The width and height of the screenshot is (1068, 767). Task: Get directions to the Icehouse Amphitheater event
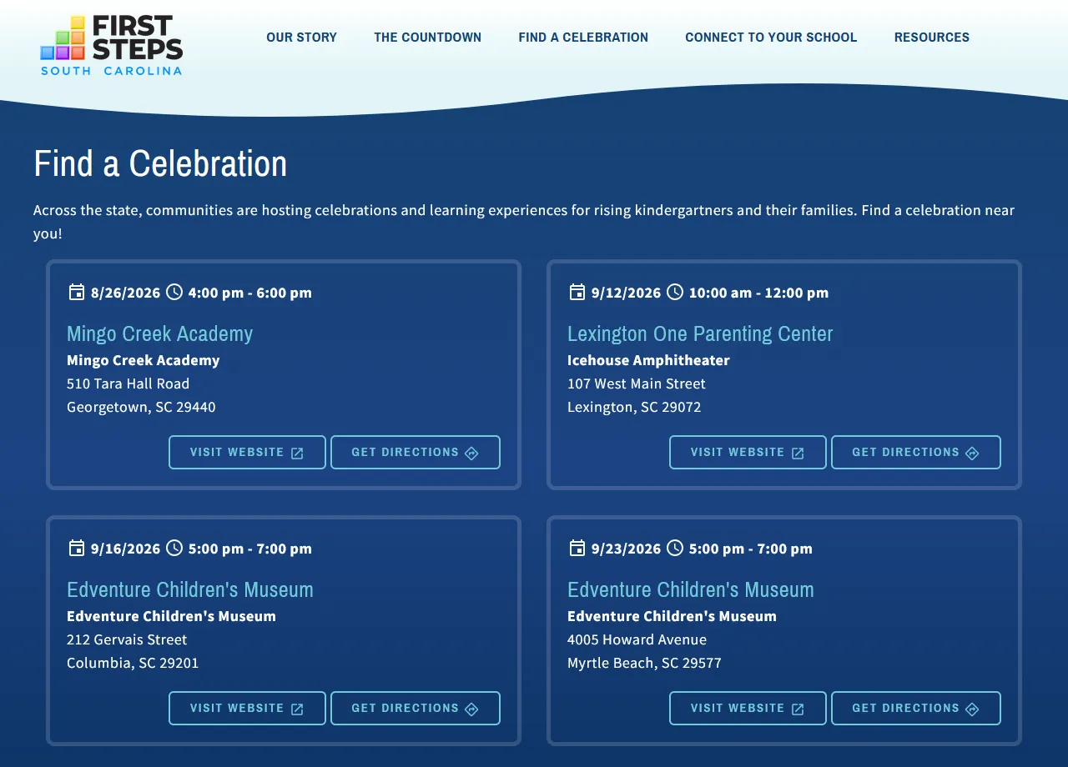[x=916, y=453]
